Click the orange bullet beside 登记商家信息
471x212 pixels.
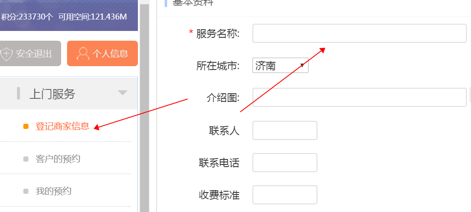[x=26, y=126]
